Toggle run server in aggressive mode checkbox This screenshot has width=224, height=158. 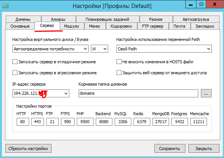point(15,73)
